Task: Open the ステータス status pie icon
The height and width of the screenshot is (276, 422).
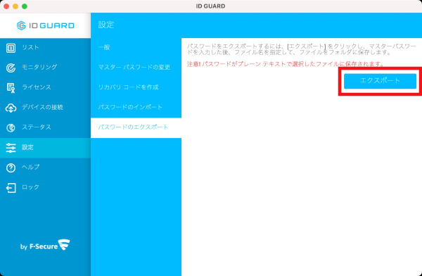Action: click(x=11, y=127)
